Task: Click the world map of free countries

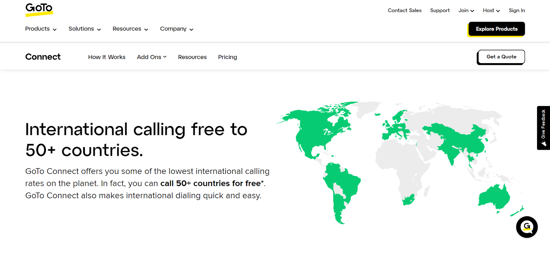Action: (401, 163)
